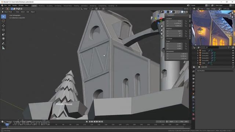The height and width of the screenshot is (132, 235).
Task: Open the Options dropdown in viewport
Action: click(x=187, y=9)
